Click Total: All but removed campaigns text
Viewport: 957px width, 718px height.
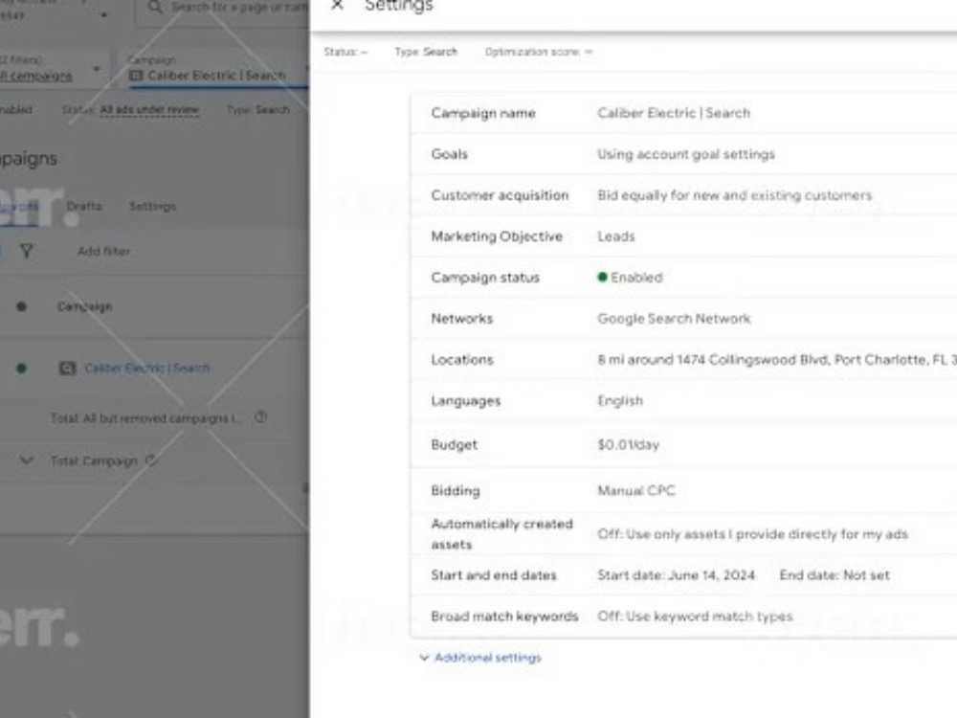pyautogui.click(x=145, y=418)
